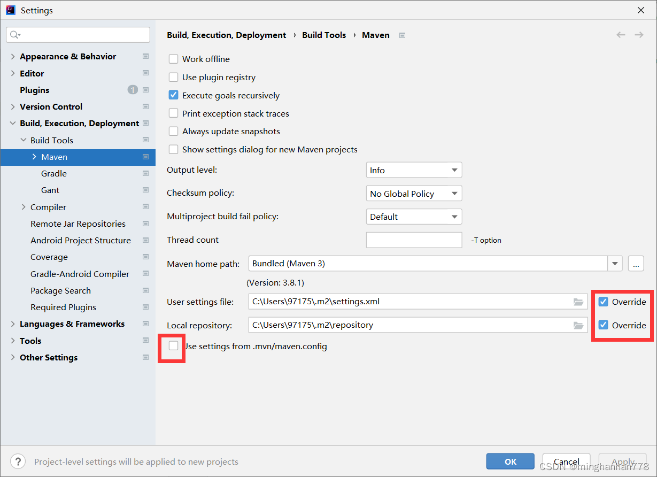The image size is (657, 477).
Task: Toggle Override for User settings file
Action: coord(603,302)
